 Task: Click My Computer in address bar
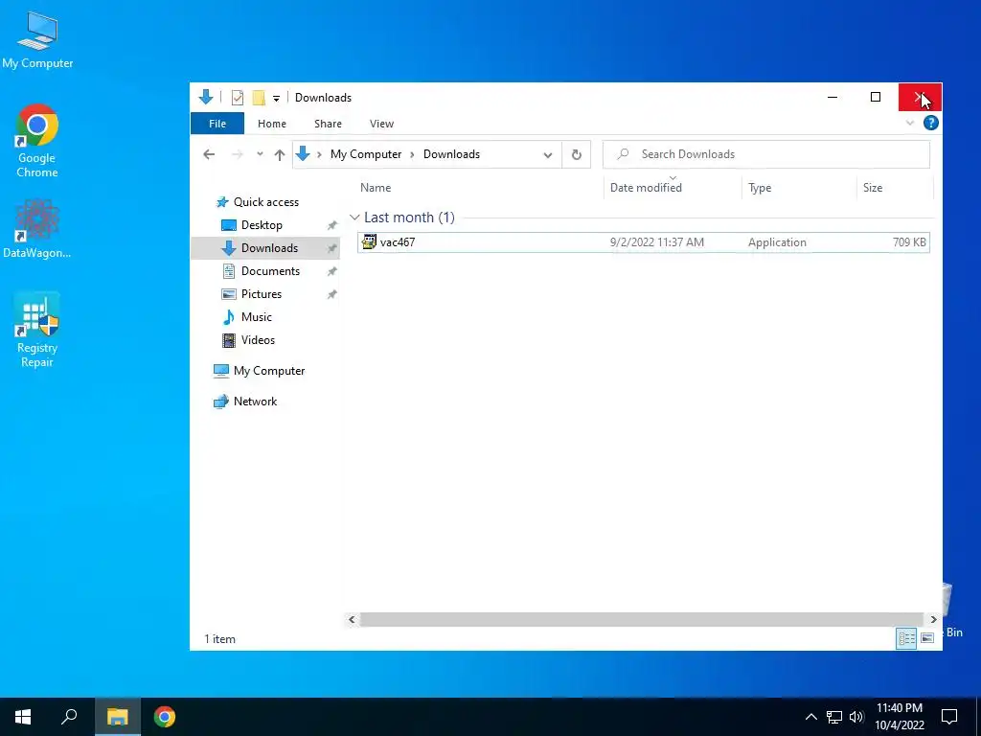point(366,154)
